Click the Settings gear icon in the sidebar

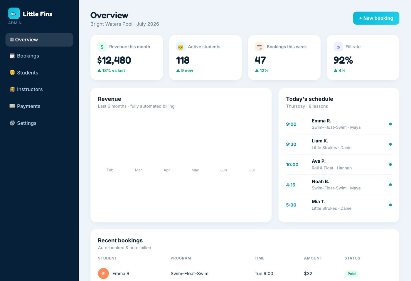click(x=12, y=123)
